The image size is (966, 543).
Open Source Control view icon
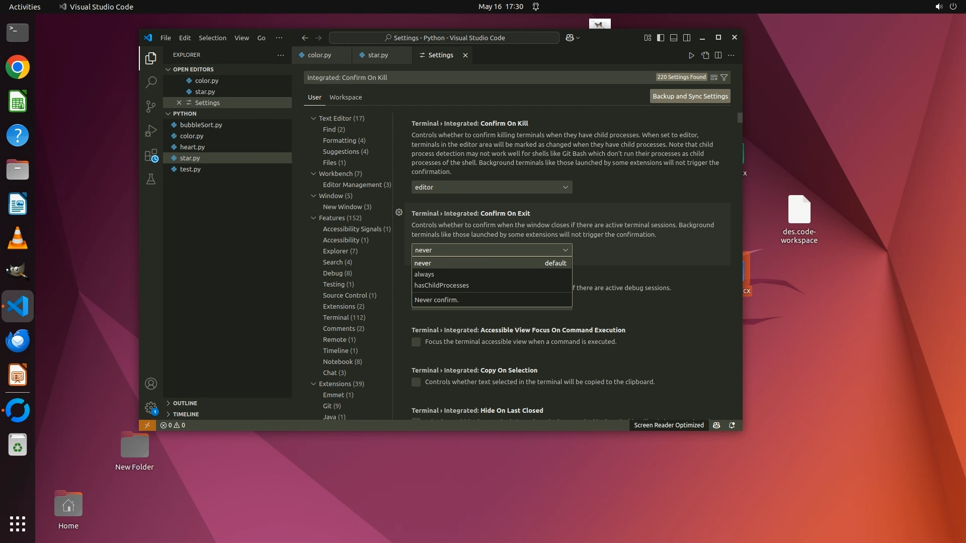(150, 106)
